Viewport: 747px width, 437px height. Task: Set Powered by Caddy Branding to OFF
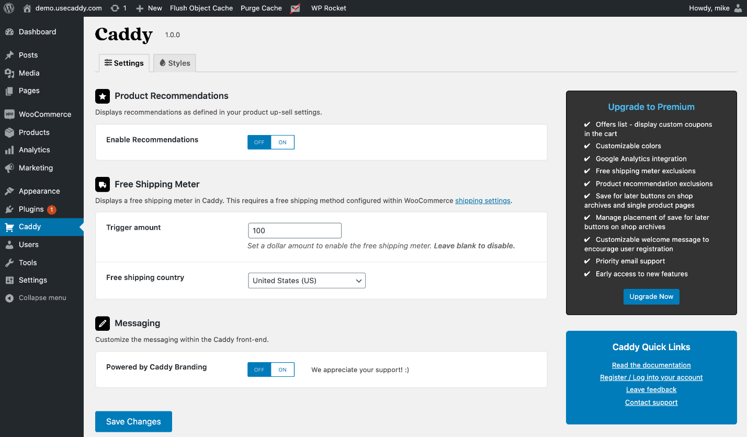(x=259, y=369)
